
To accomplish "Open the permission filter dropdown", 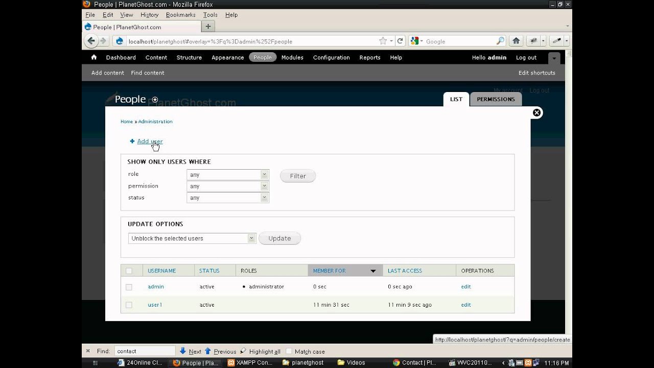I will click(x=228, y=186).
